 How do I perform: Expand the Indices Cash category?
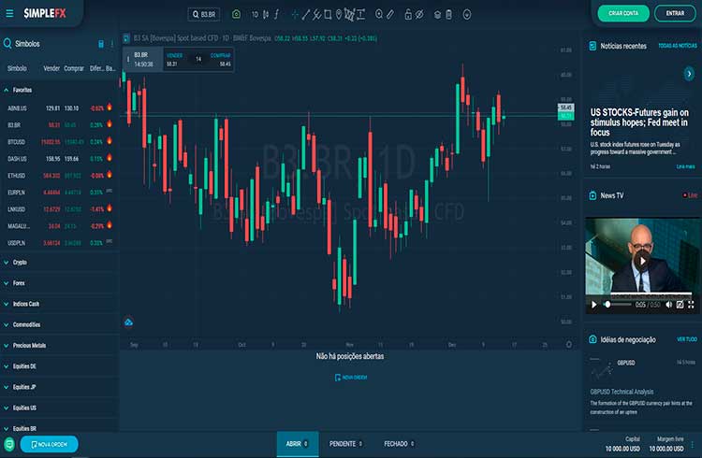7,304
